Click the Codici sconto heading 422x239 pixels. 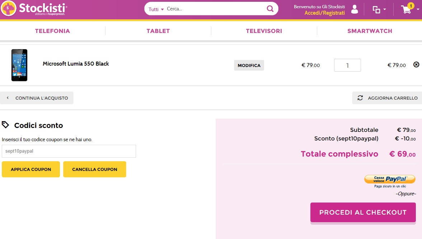[38, 125]
